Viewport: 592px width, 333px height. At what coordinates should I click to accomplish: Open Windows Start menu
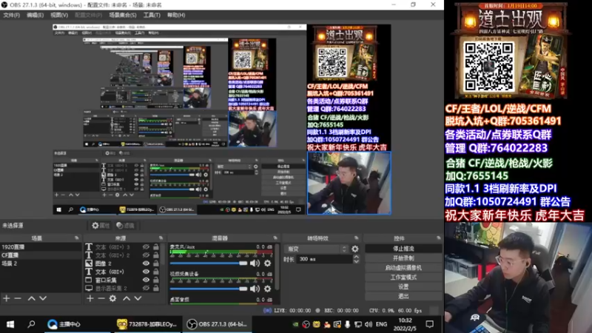coord(10,324)
